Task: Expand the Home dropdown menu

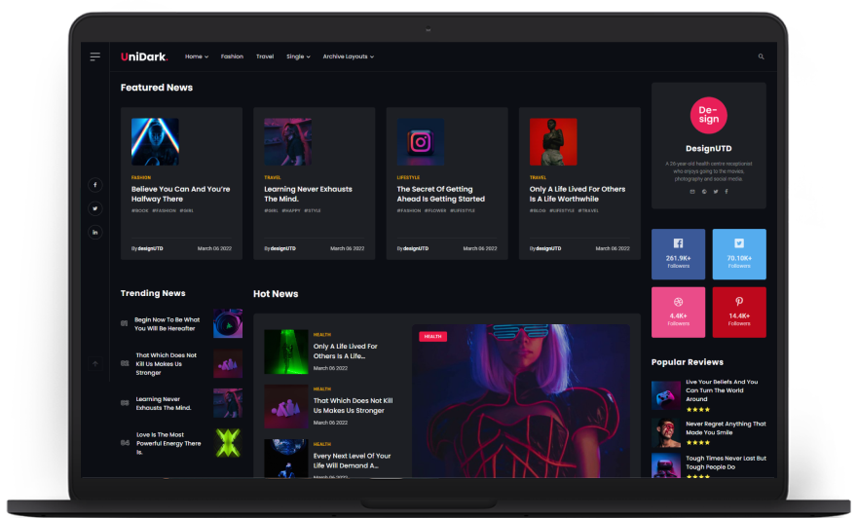Action: click(197, 56)
